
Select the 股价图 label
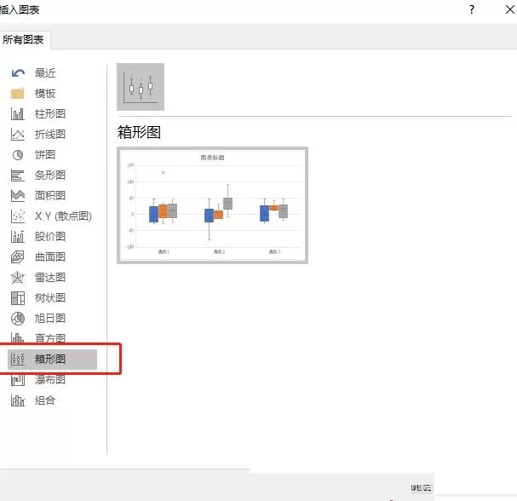(50, 237)
